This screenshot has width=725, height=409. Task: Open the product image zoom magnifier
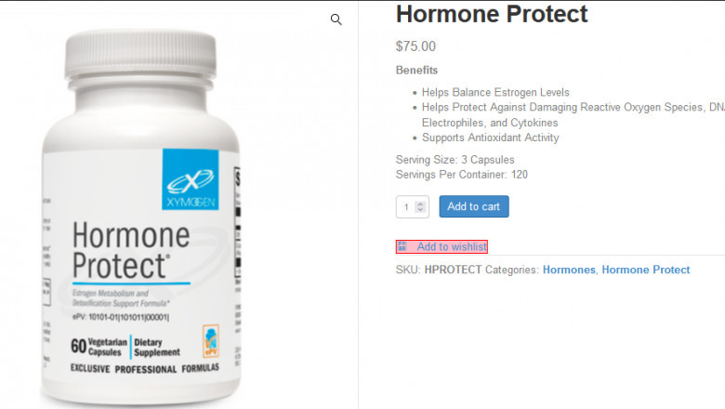[x=336, y=20]
